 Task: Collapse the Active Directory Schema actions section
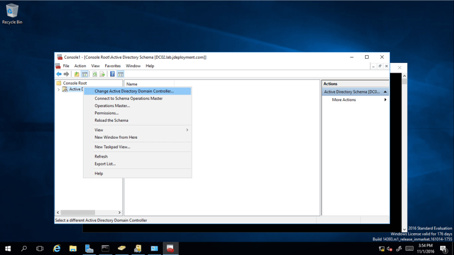[385, 92]
